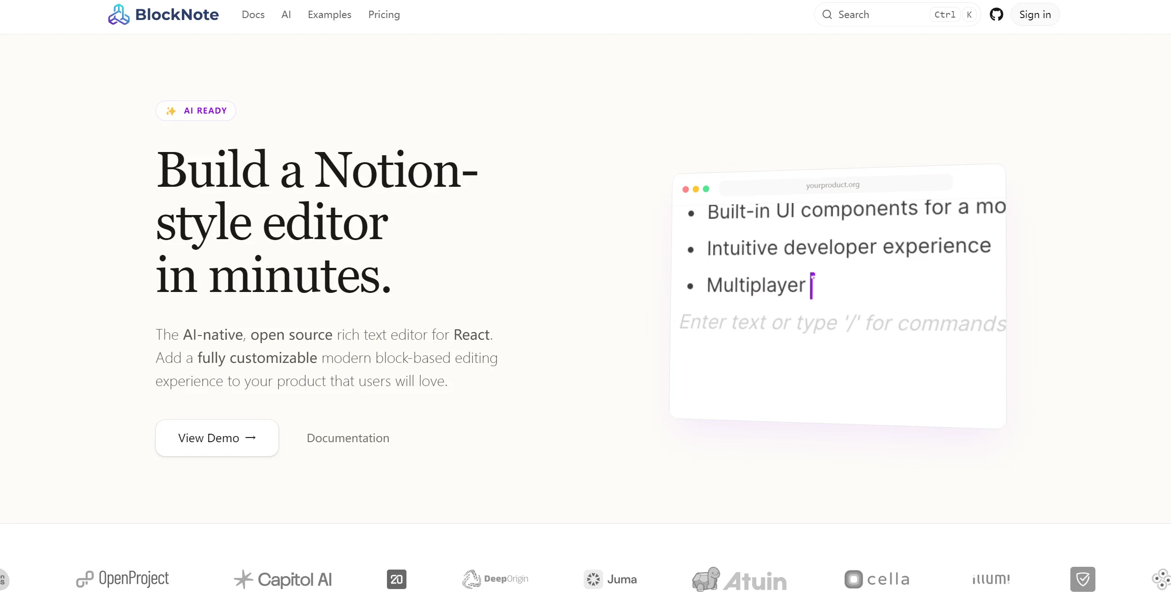Click the View Demo button

pyautogui.click(x=217, y=437)
